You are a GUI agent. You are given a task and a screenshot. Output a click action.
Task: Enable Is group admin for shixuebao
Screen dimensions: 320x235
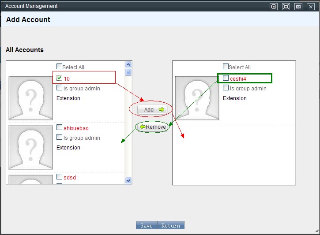(60, 137)
